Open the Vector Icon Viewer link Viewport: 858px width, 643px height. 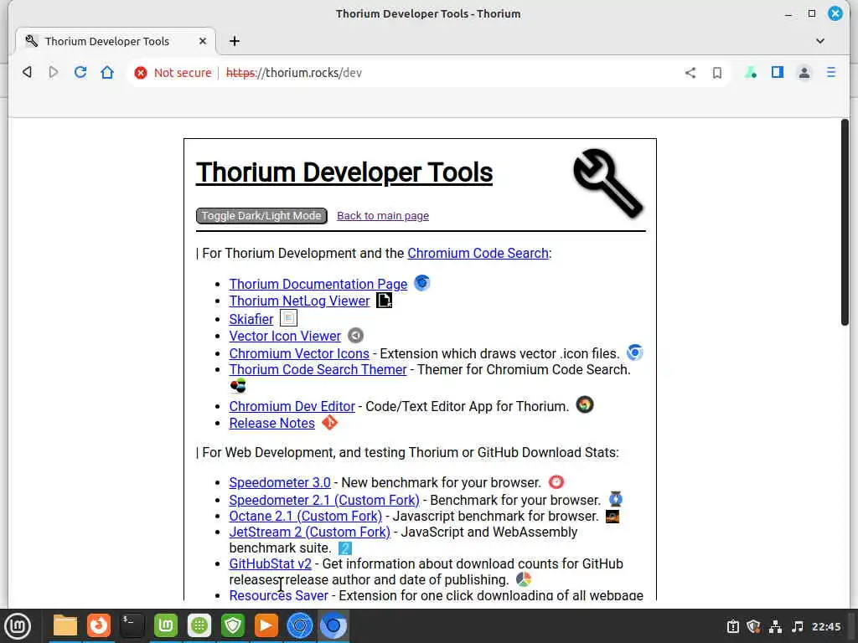285,337
